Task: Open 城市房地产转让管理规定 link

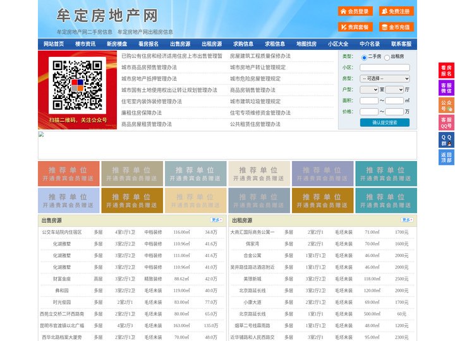Action: tap(258, 68)
